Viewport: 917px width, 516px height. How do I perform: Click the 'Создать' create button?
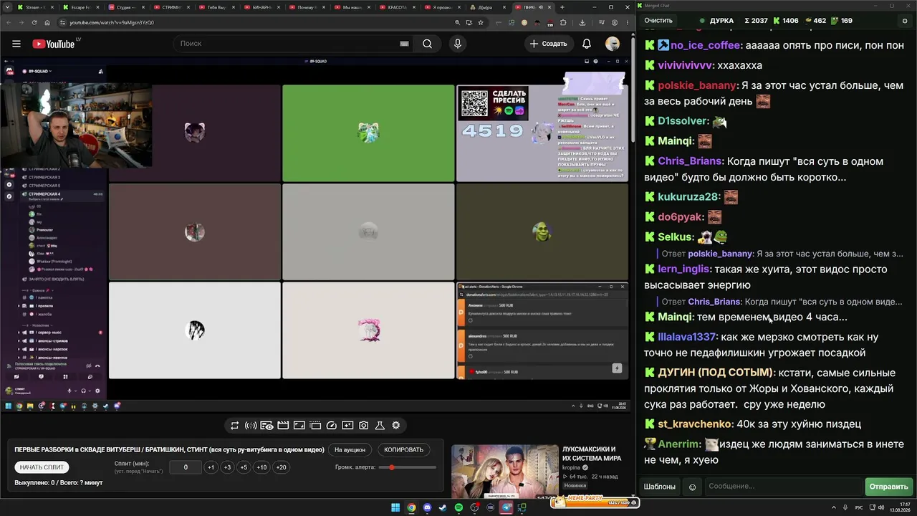(548, 44)
